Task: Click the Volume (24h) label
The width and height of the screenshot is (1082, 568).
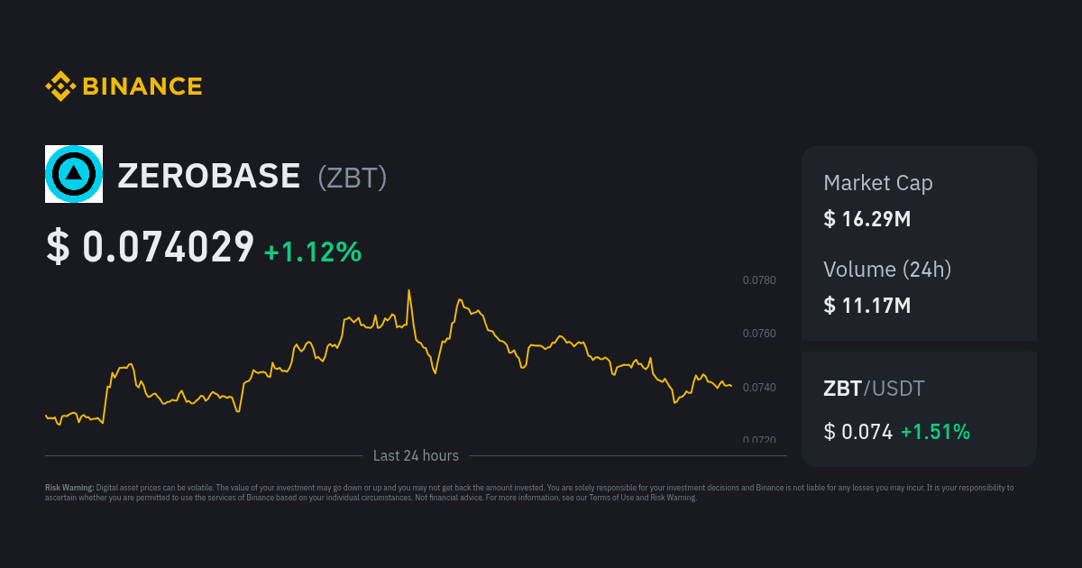Action: (887, 269)
